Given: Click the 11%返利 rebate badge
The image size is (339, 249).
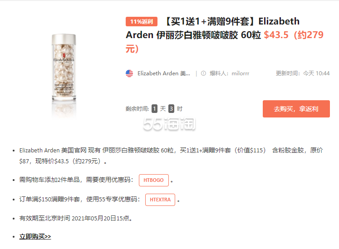Looking at the screenshot, I should click(142, 22).
